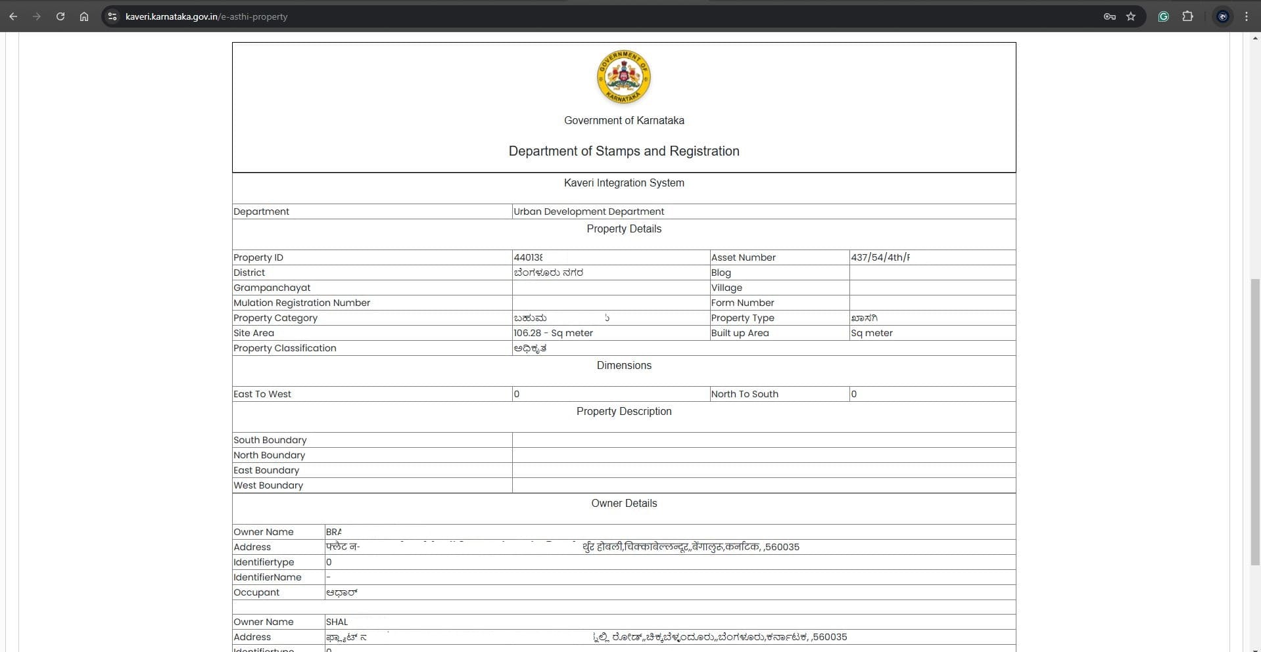The image size is (1261, 652).
Task: Open the Chrome three-dot menu
Action: click(1246, 16)
